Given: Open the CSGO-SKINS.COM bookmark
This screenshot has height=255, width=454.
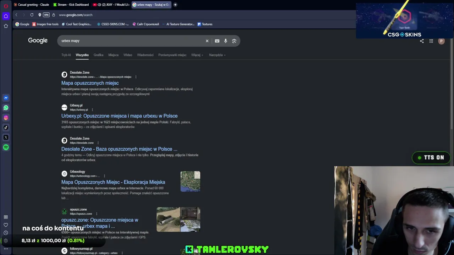Looking at the screenshot, I should [x=113, y=24].
